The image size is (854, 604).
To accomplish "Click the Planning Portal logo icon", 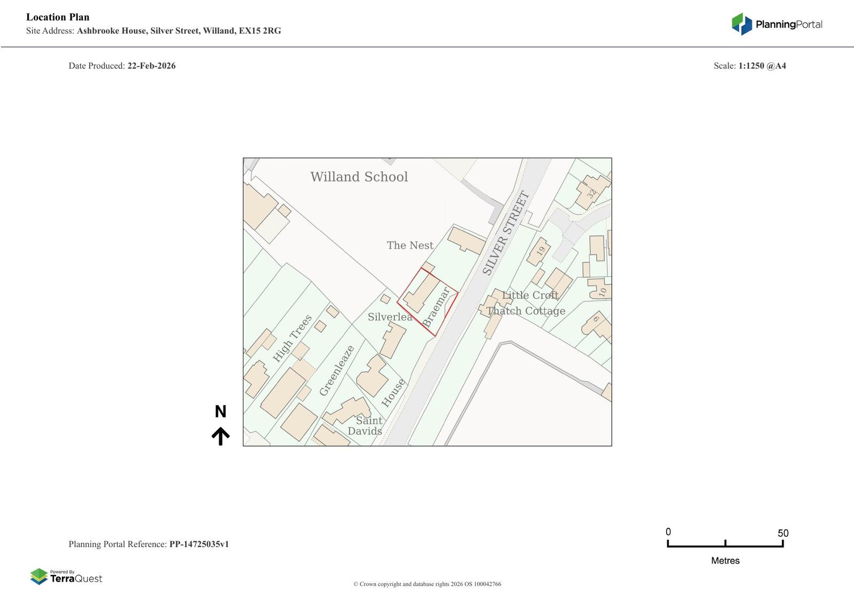I will click(x=741, y=24).
